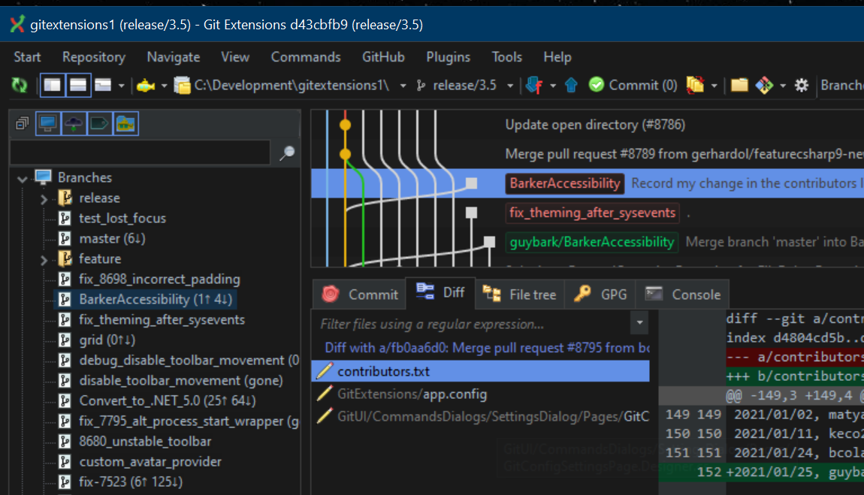
Task: Open the Navigate menu
Action: point(173,57)
